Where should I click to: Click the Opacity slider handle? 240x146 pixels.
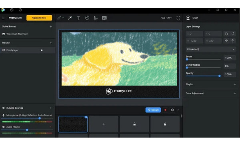pyautogui.click(x=220, y=76)
